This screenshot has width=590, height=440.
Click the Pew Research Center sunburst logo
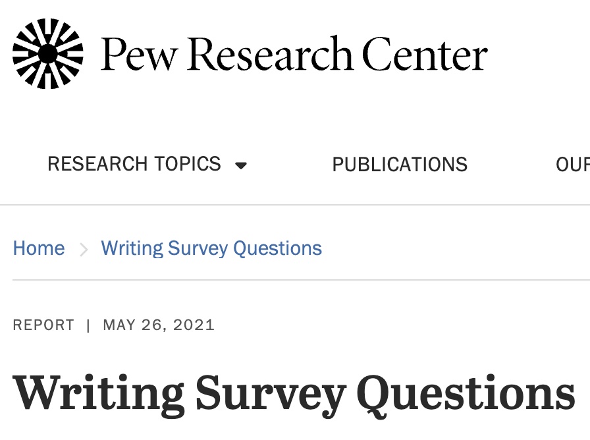click(48, 53)
